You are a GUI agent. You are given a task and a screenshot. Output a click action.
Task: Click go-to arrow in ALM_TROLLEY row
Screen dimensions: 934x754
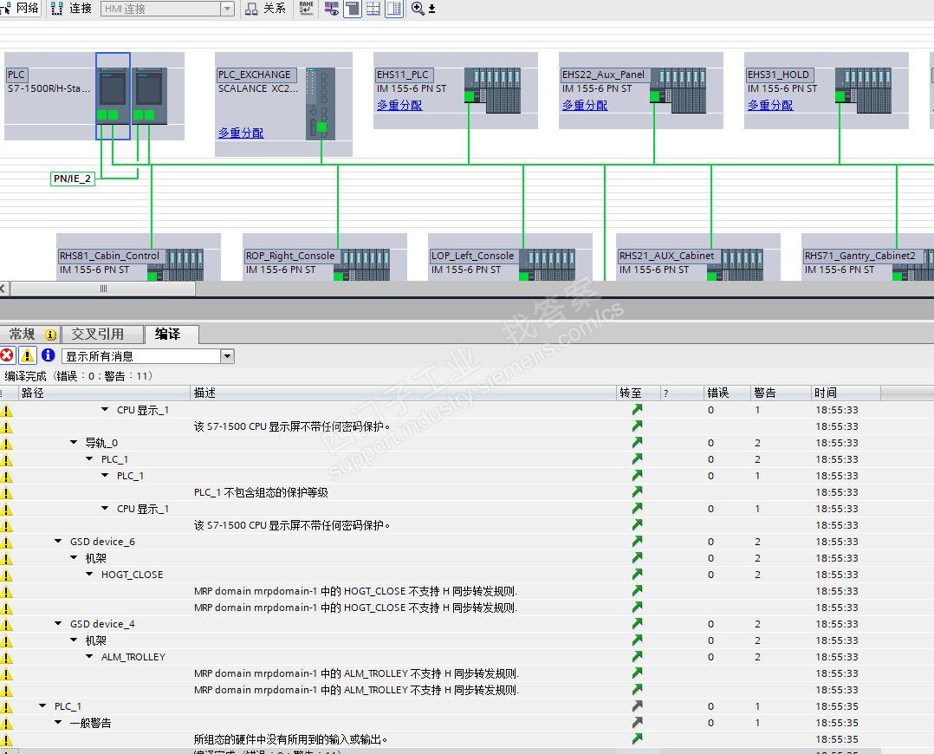(638, 656)
